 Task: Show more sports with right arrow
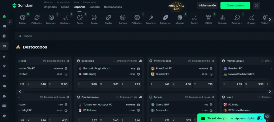tap(270, 19)
